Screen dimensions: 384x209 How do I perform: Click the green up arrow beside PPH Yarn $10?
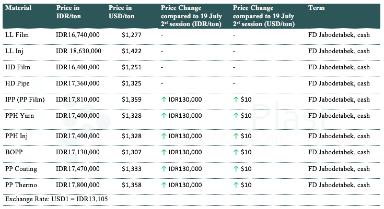coord(236,116)
